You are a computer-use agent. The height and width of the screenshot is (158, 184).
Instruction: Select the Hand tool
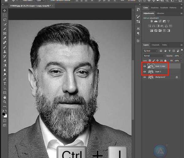tap(5, 97)
